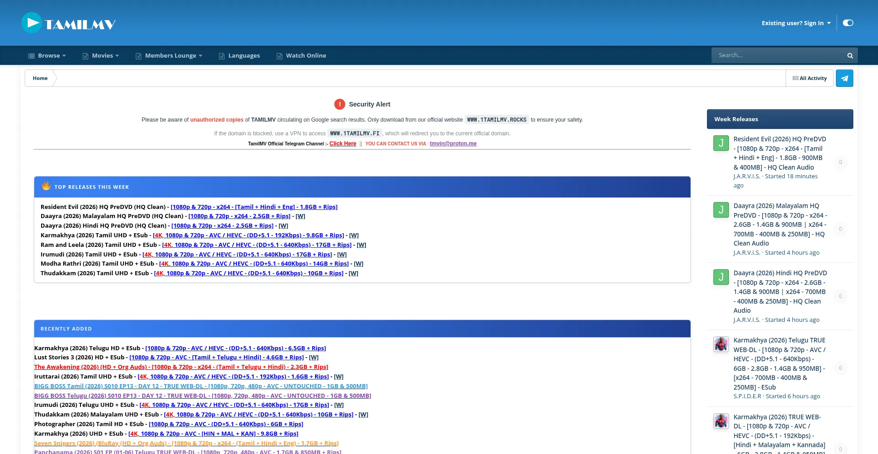Screen dimensions: 878x454
Task: Open The Awakening (2026) release link
Action: 181,367
